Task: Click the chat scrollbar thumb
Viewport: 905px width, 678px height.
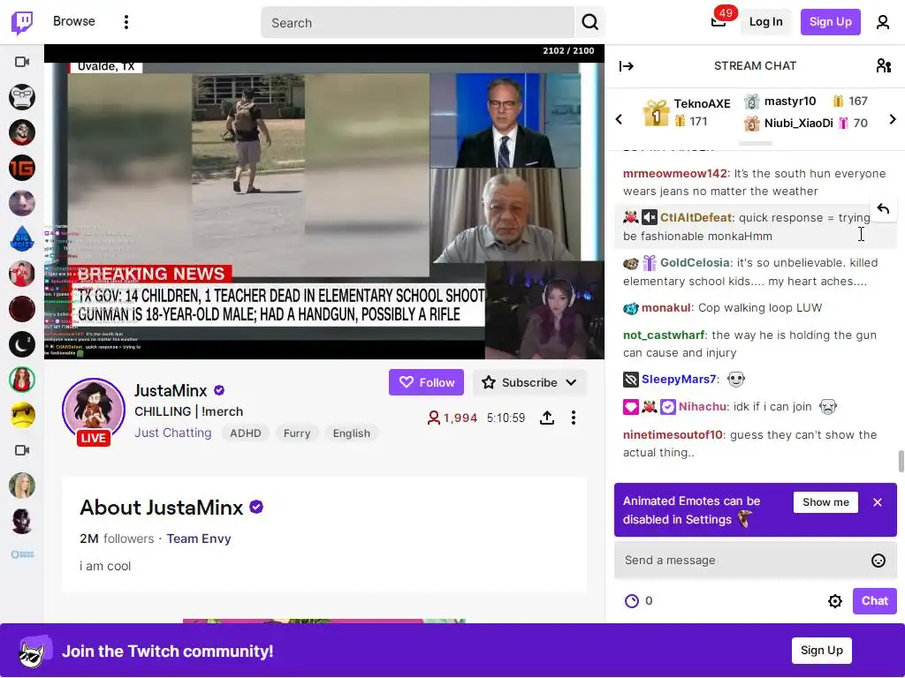Action: [x=901, y=461]
